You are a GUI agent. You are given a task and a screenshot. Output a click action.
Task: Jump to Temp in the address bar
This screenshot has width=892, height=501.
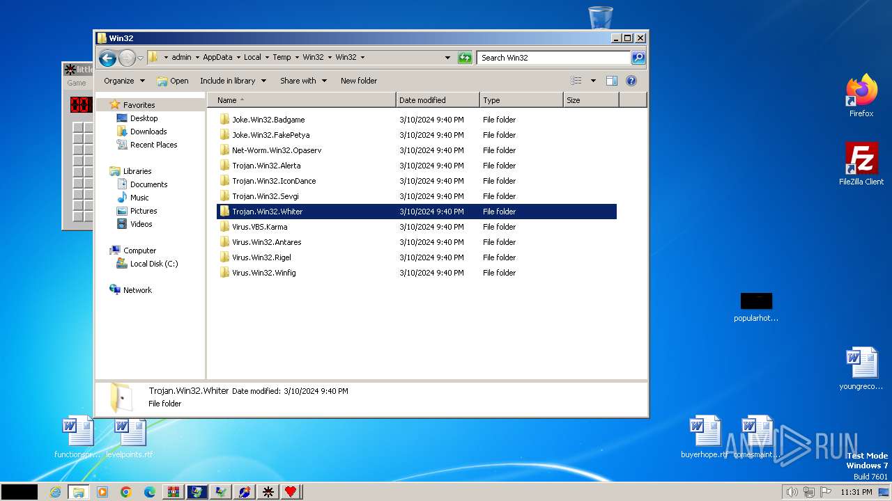282,58
